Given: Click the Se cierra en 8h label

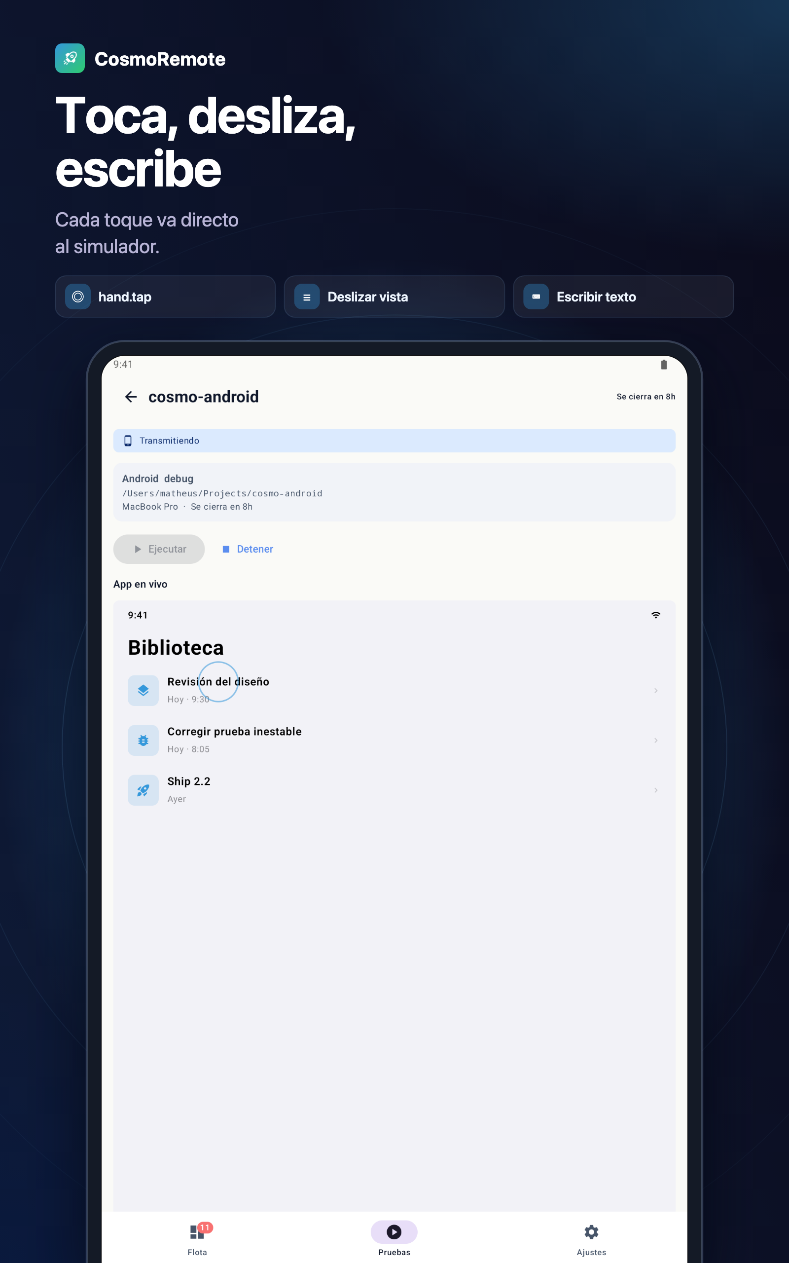Looking at the screenshot, I should point(646,397).
